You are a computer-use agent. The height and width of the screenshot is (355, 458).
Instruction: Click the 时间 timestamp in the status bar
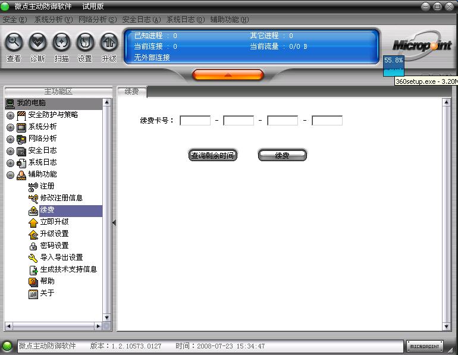pos(220,346)
